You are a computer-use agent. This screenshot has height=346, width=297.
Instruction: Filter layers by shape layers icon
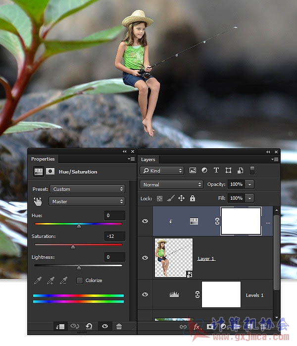click(x=228, y=171)
